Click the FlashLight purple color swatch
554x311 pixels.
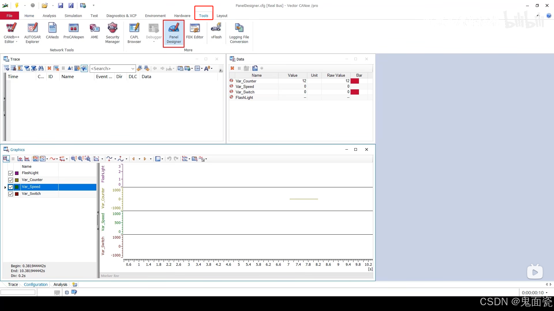(x=17, y=173)
